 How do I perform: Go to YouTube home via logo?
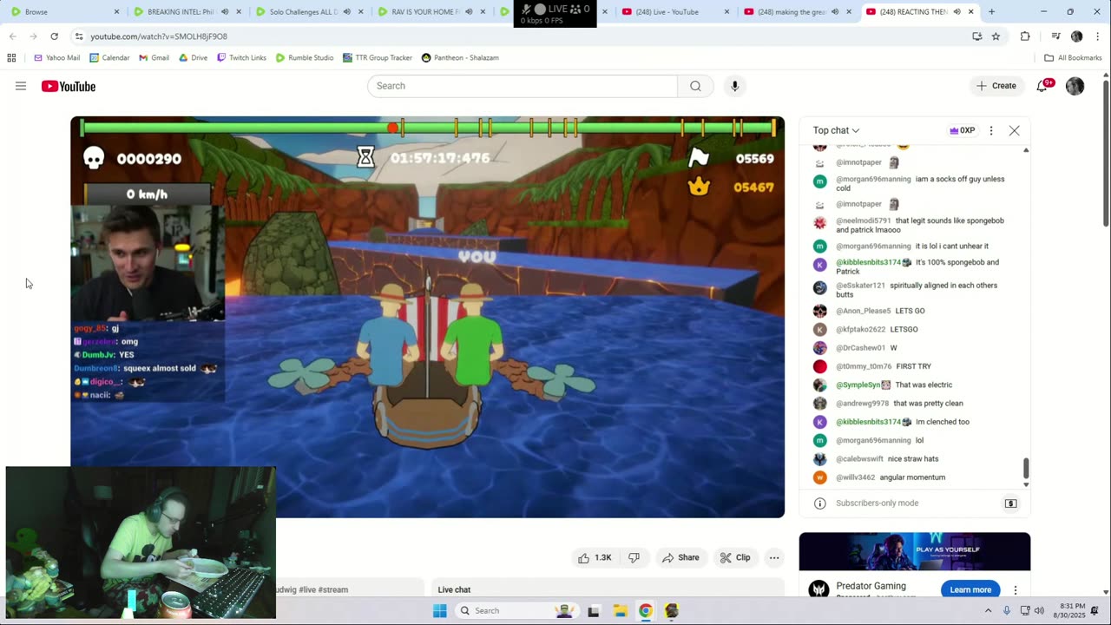[x=69, y=86]
